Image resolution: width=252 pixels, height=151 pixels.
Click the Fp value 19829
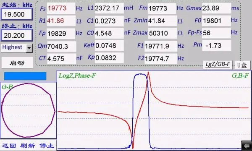[61, 34]
